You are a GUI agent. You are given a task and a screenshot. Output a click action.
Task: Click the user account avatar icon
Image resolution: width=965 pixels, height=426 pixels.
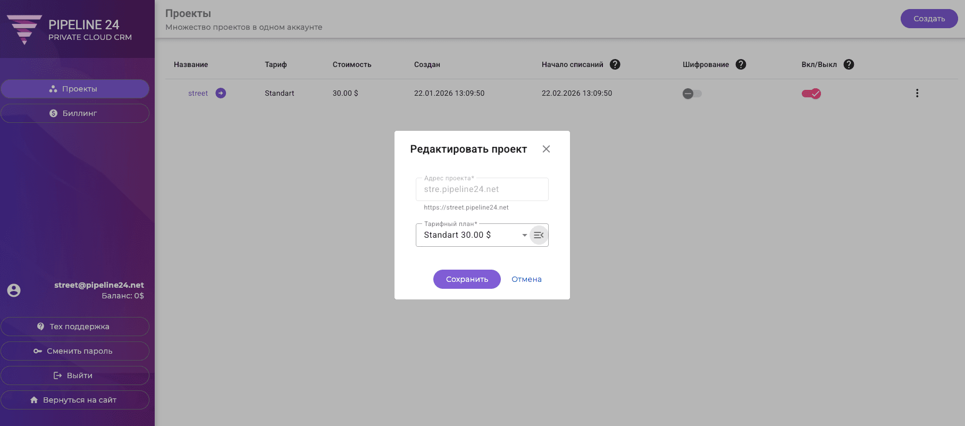[14, 290]
